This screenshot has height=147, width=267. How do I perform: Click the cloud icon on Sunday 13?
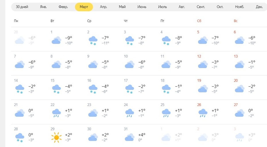(239, 64)
